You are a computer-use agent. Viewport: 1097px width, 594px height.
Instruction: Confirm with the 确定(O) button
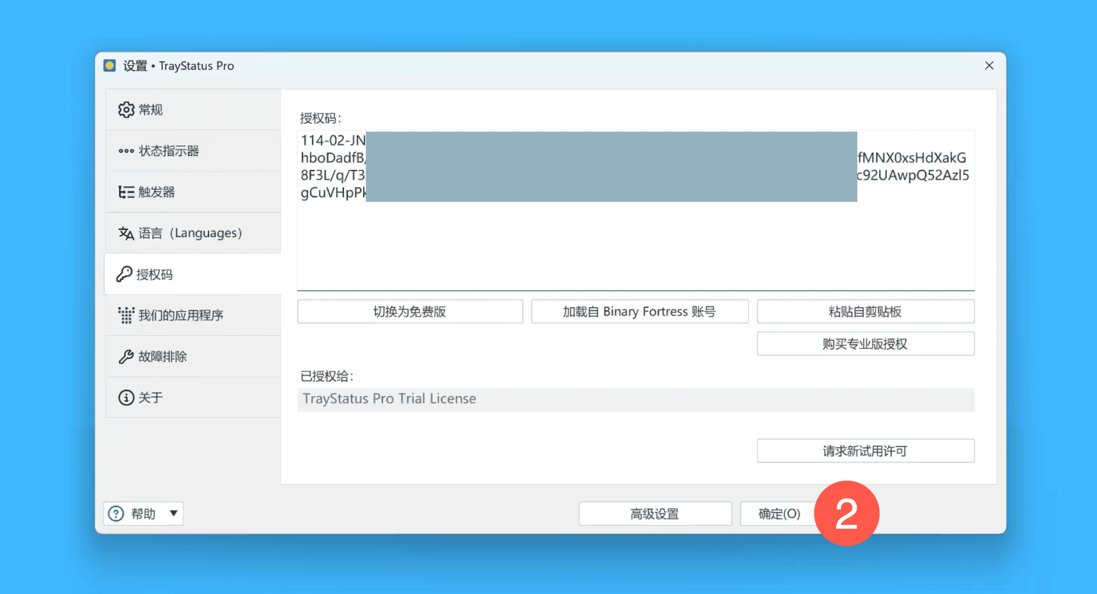pos(779,514)
